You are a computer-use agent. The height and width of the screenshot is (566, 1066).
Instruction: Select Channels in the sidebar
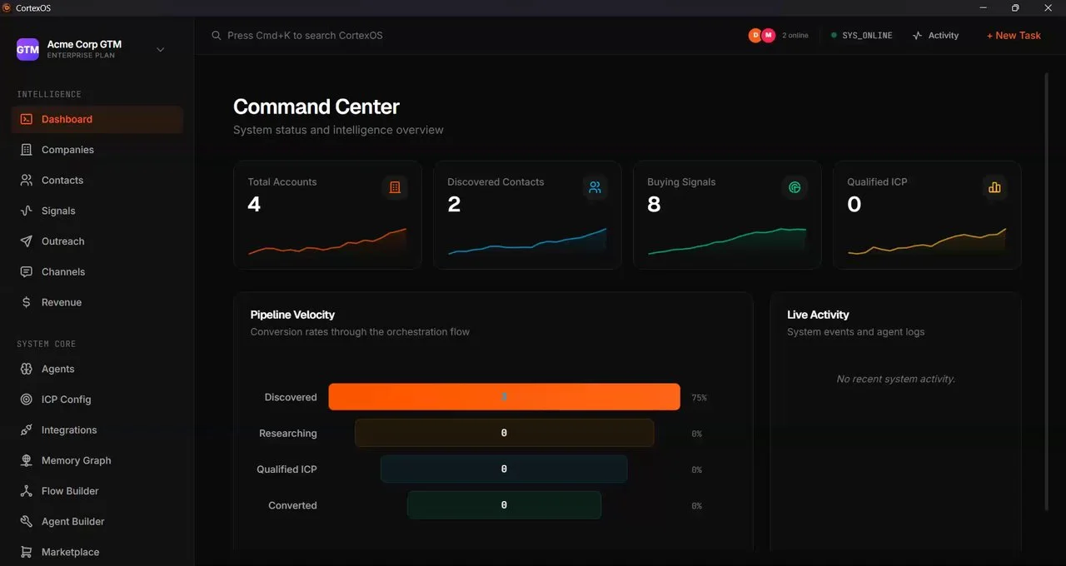tap(97, 271)
